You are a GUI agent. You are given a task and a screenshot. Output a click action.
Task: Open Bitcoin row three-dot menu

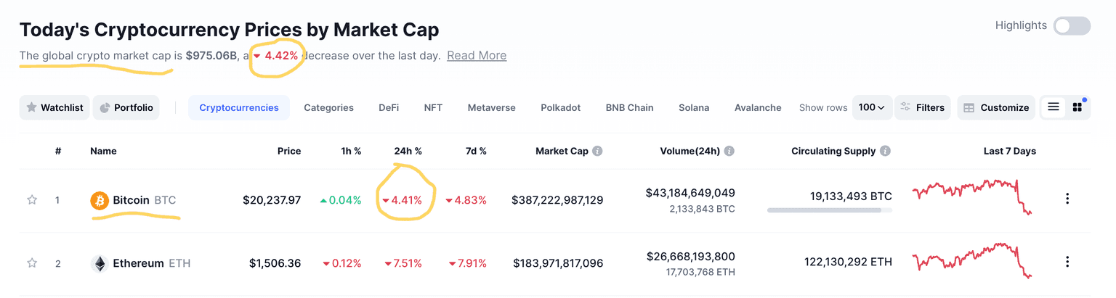(x=1067, y=199)
